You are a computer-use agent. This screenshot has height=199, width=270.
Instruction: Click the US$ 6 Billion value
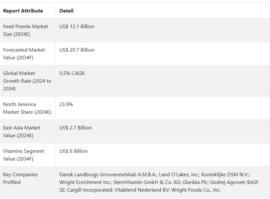(74, 151)
